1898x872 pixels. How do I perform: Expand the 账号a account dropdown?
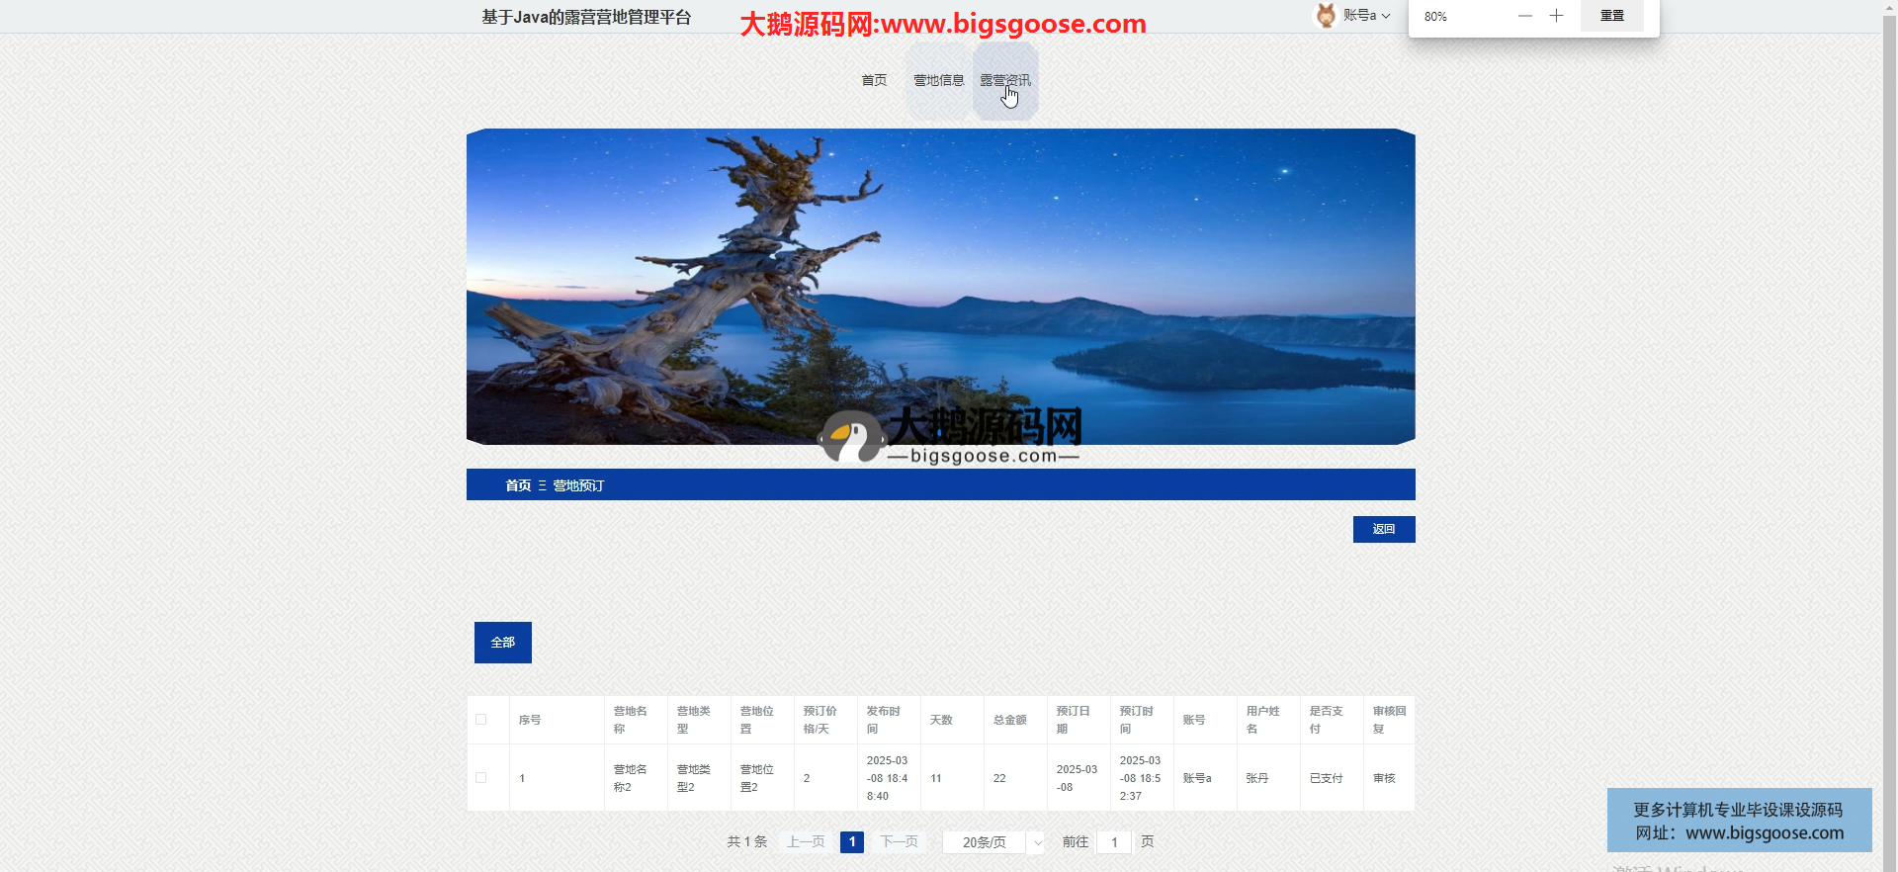tap(1366, 16)
